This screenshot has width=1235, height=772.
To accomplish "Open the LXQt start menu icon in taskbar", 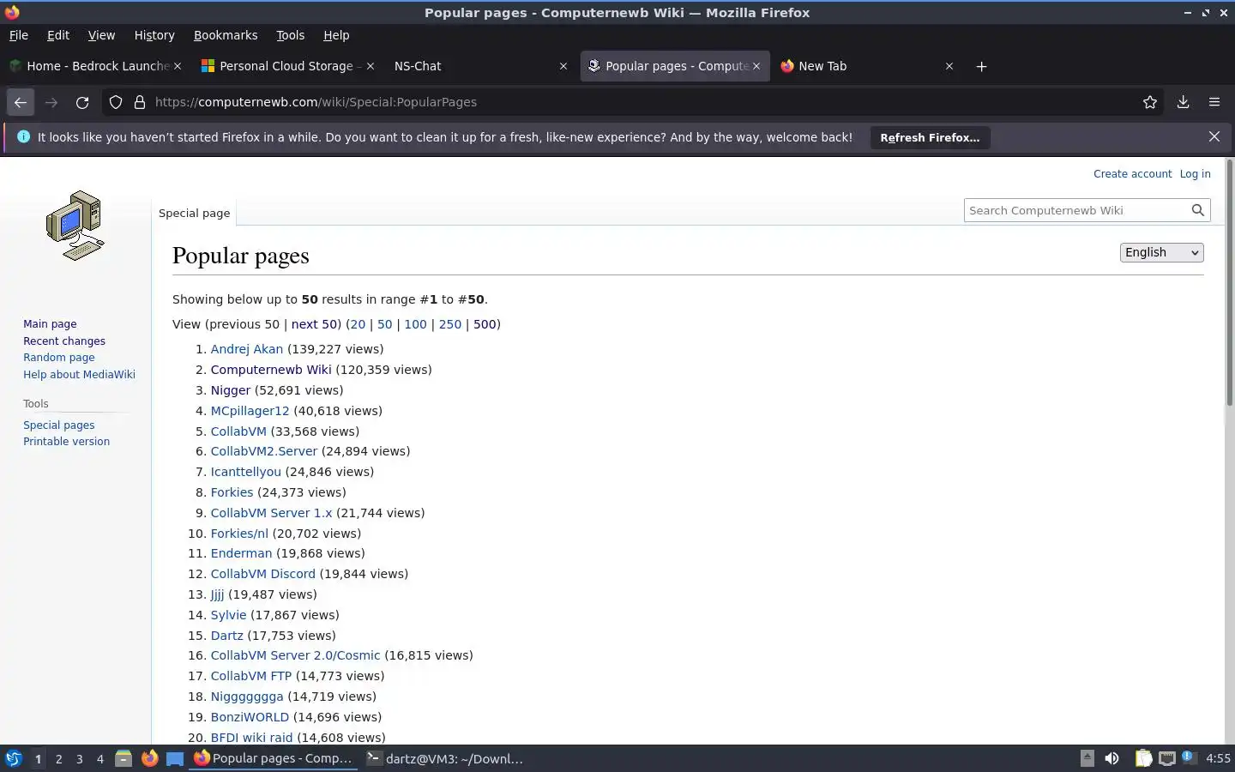I will pyautogui.click(x=13, y=758).
